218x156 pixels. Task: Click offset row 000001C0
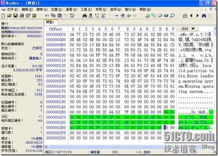coord(56,117)
